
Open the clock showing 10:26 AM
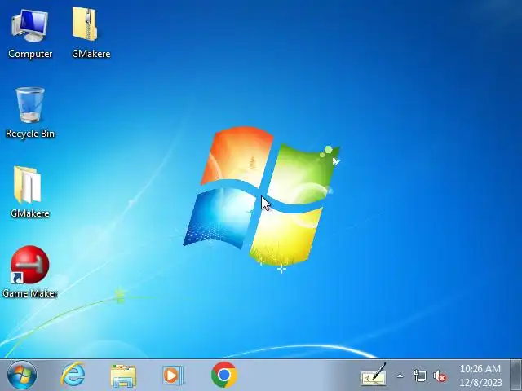(480, 376)
